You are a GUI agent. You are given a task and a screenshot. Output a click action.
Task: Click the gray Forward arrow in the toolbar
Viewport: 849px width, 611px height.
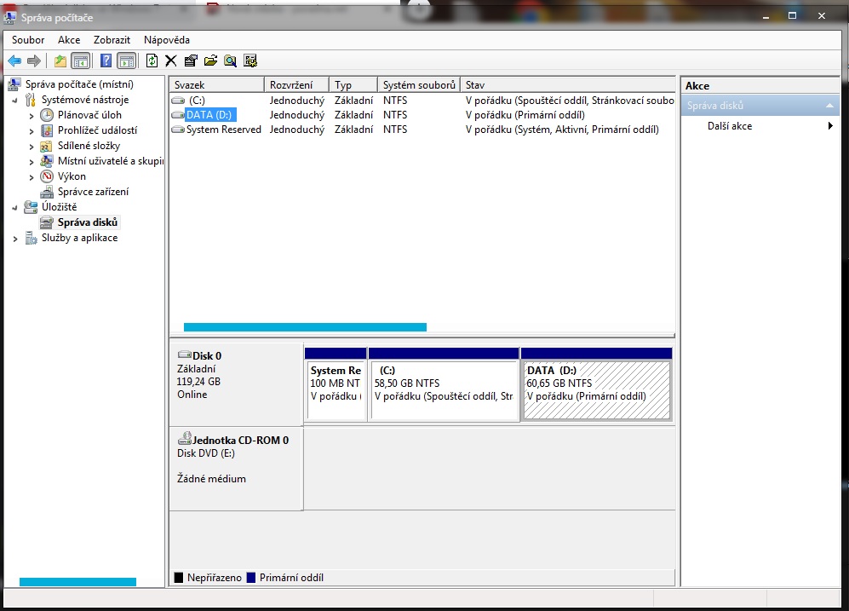33,61
